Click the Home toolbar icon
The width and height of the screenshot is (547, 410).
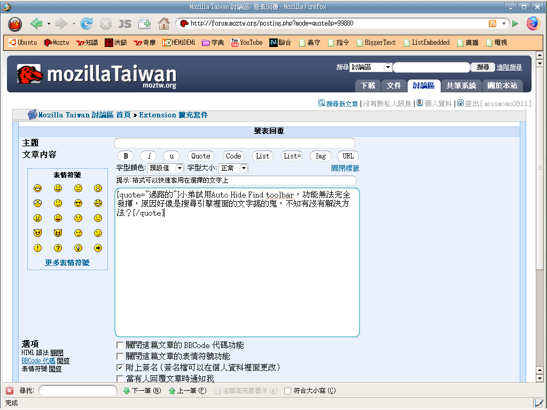[163, 23]
